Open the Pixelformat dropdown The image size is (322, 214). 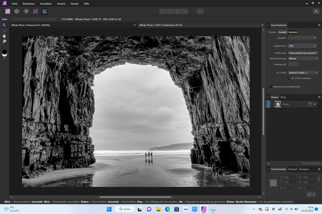click(303, 53)
